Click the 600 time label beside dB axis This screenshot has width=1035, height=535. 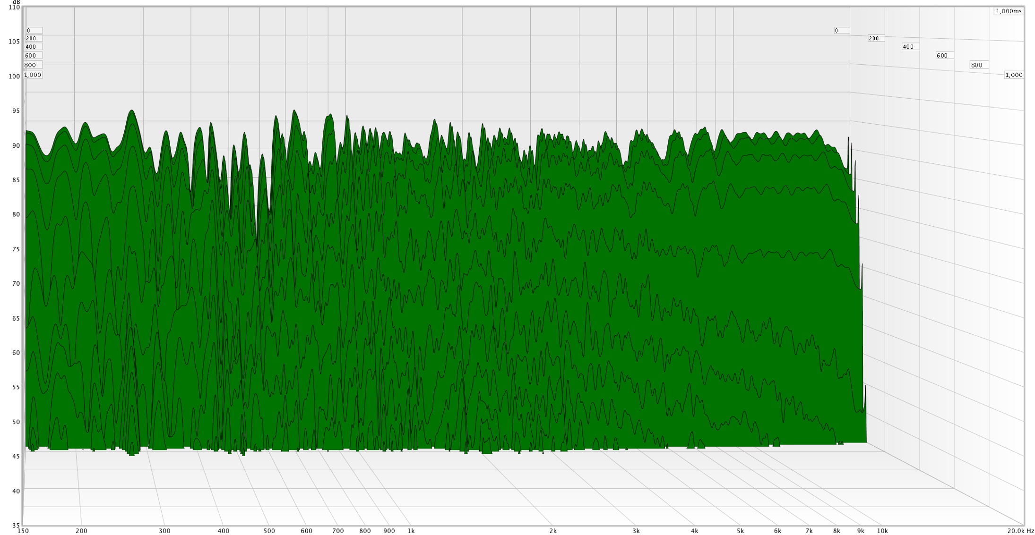coord(33,55)
